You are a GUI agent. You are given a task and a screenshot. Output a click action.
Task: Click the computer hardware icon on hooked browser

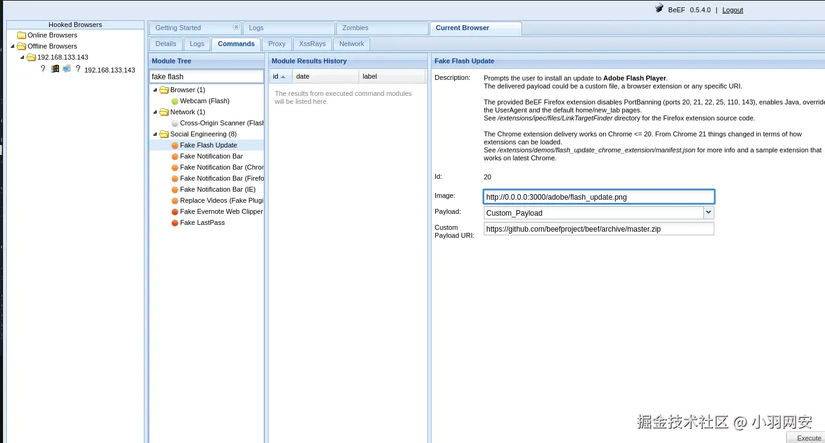pyautogui.click(x=66, y=69)
